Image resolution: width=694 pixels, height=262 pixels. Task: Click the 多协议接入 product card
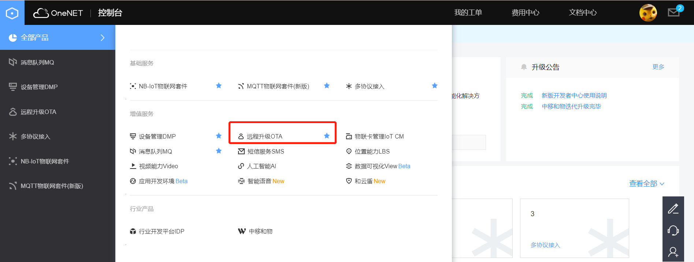574,228
